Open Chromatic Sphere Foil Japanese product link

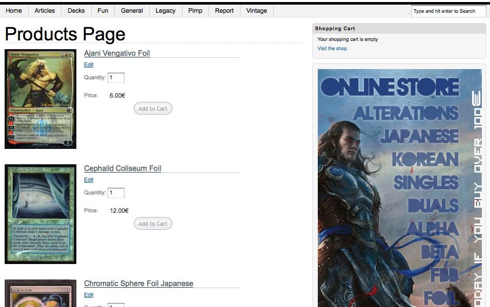(138, 283)
